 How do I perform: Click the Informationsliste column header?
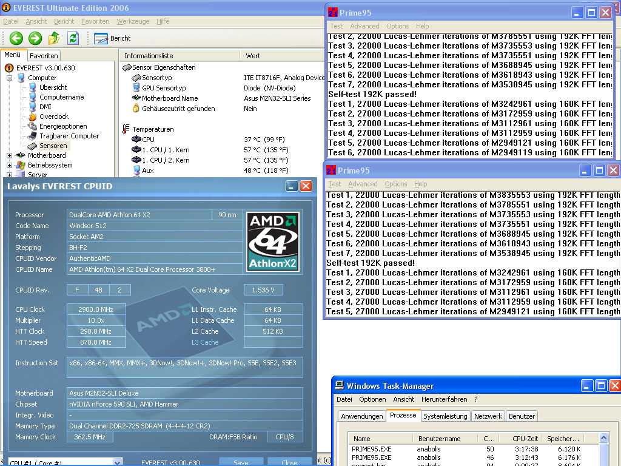180,56
